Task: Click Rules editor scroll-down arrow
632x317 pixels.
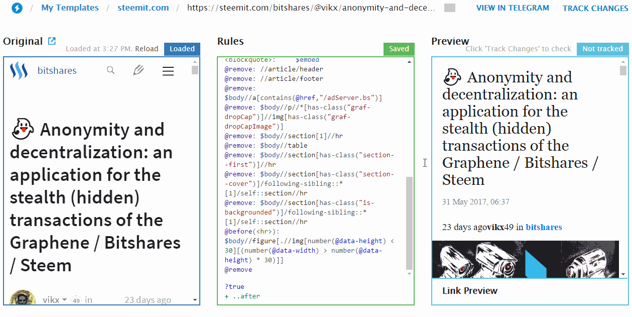Action: coord(409,274)
